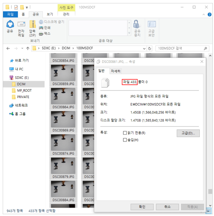The height and width of the screenshot is (216, 214).
Task: Click the scroll down arrow of file list
Action: [210, 206]
